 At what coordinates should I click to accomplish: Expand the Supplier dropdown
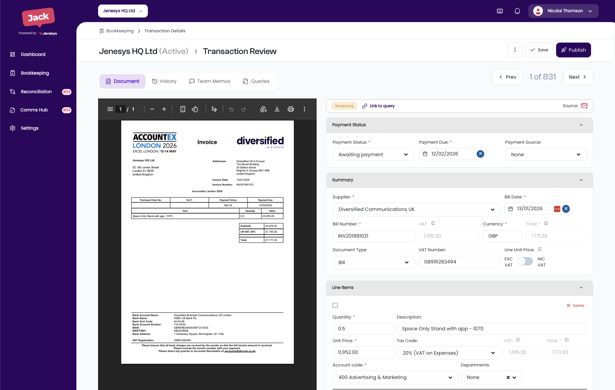[416, 209]
